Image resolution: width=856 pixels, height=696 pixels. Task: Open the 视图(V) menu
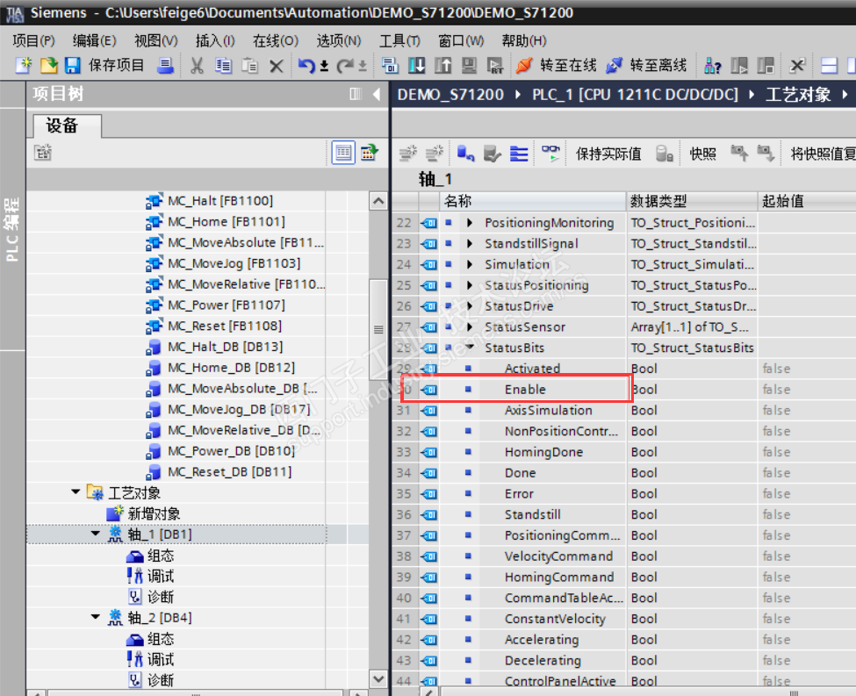point(156,40)
